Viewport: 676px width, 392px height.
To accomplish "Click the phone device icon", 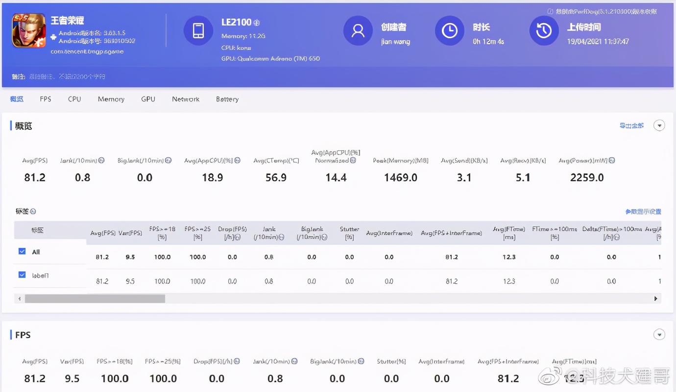I will click(x=198, y=30).
